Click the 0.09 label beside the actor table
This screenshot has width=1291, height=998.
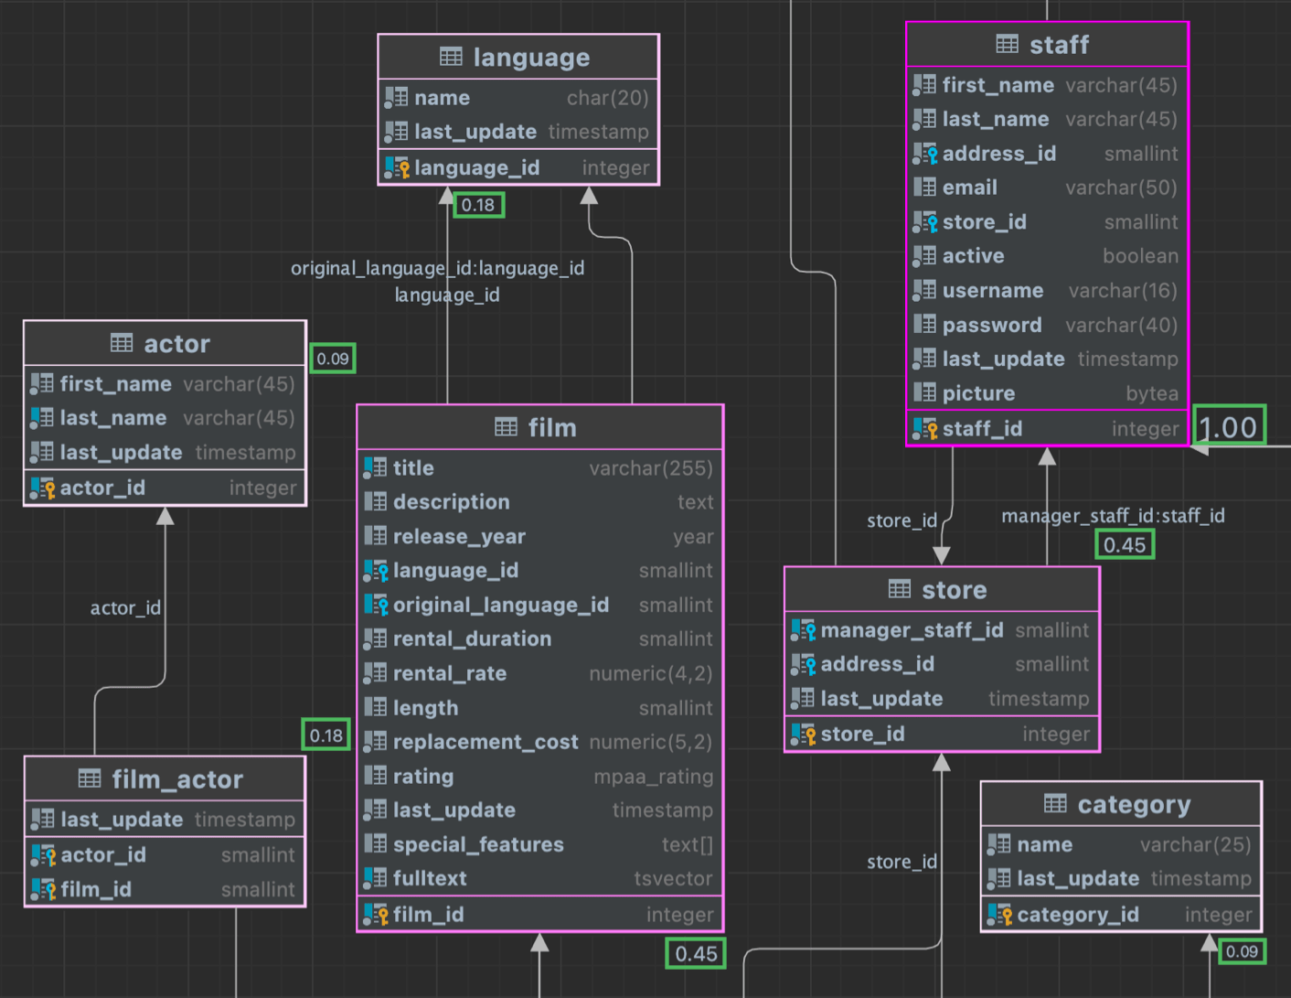click(333, 359)
